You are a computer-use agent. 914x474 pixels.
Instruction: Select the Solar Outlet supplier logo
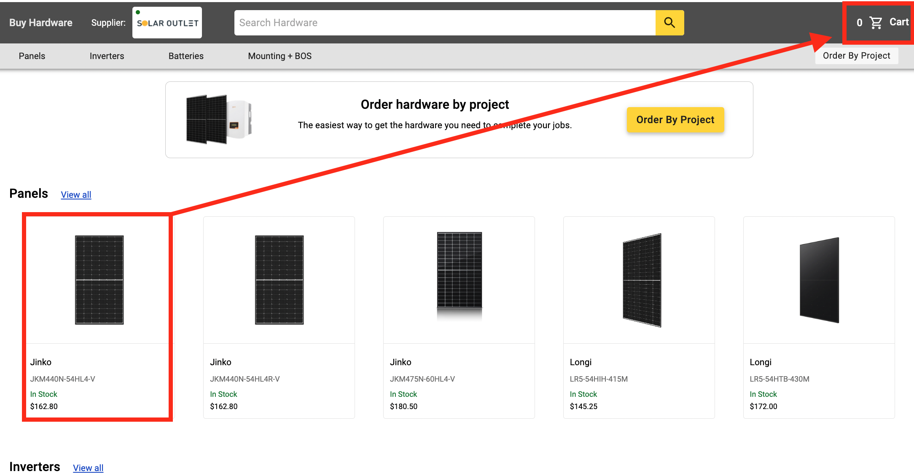(x=167, y=23)
